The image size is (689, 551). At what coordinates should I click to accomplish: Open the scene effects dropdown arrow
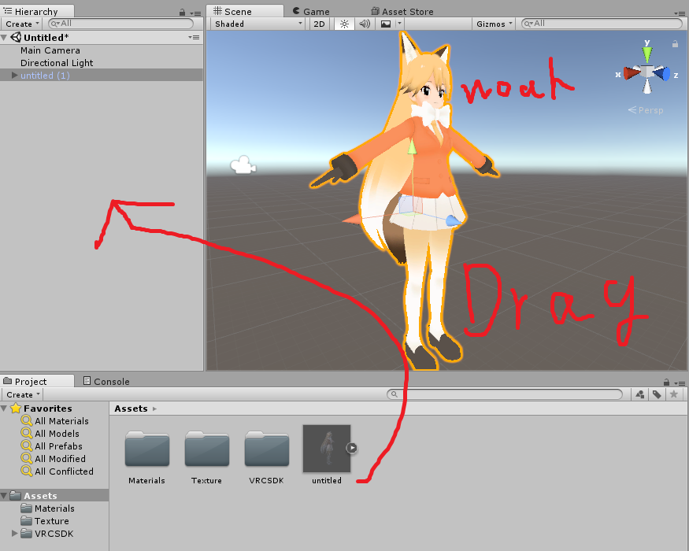(399, 24)
